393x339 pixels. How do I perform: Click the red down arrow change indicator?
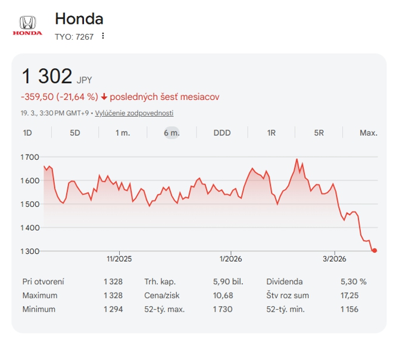tap(104, 96)
